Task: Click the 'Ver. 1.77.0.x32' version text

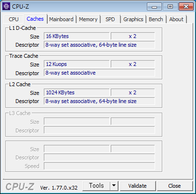Action: (59, 188)
